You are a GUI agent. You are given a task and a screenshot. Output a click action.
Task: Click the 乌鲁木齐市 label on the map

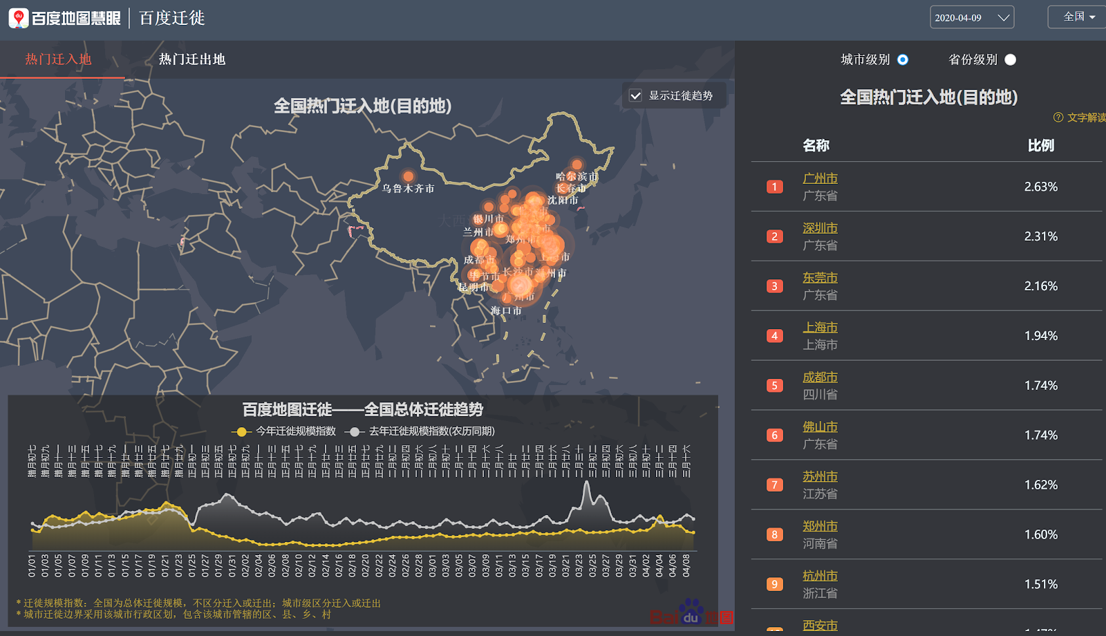tap(409, 189)
